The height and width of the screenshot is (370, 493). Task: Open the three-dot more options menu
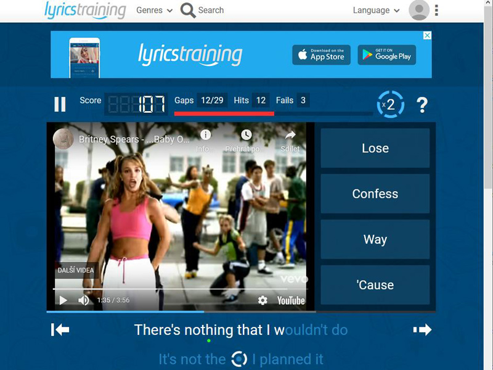(436, 10)
